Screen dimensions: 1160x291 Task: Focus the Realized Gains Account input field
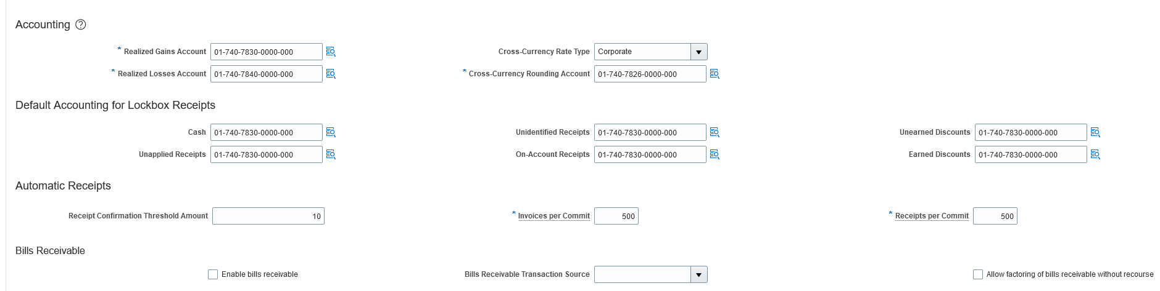[266, 52]
